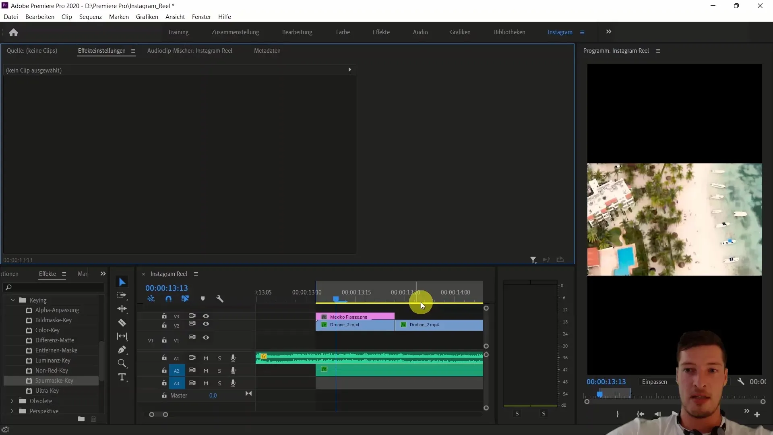The height and width of the screenshot is (435, 773).
Task: Toggle sync lock on track V1
Action: point(192,337)
